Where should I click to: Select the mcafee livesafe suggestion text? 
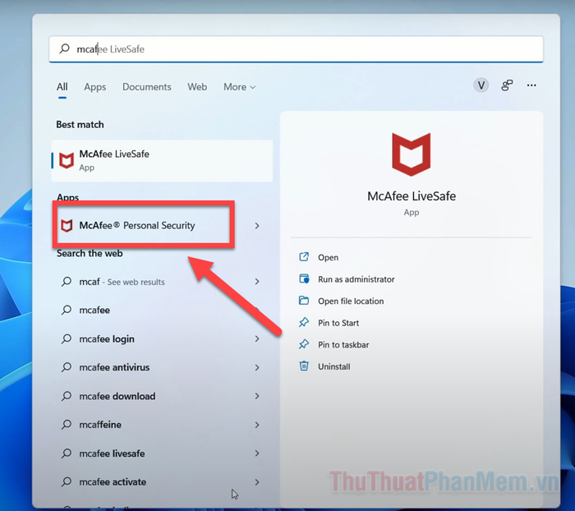(112, 453)
